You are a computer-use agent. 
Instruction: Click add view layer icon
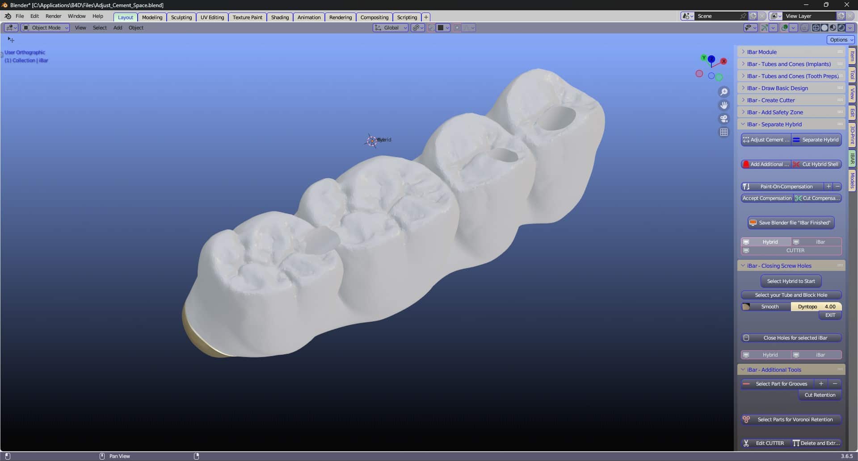coord(841,16)
